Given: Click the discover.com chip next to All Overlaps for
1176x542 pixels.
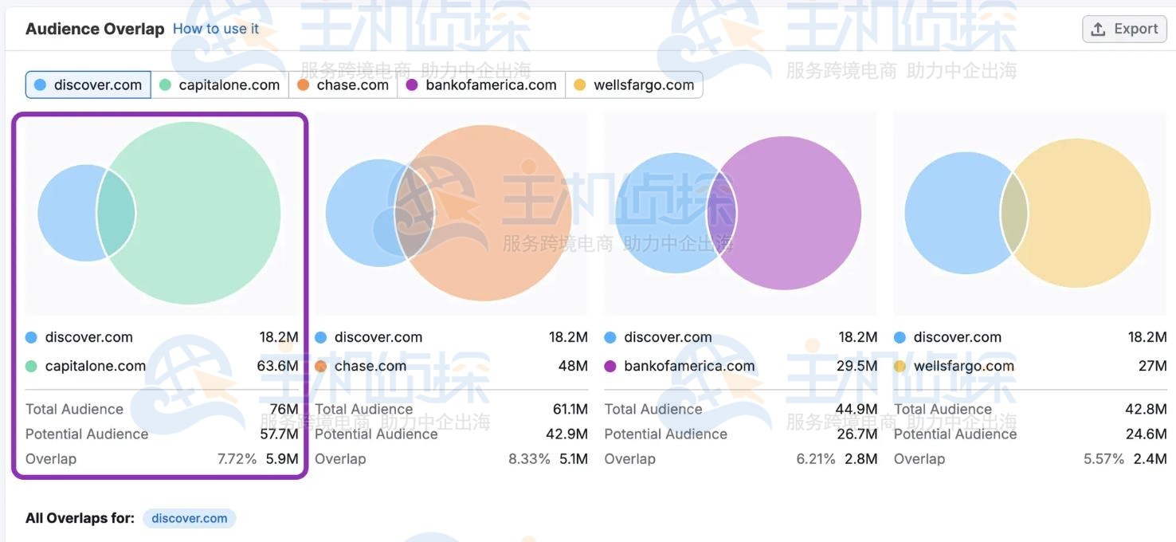Looking at the screenshot, I should point(189,517).
